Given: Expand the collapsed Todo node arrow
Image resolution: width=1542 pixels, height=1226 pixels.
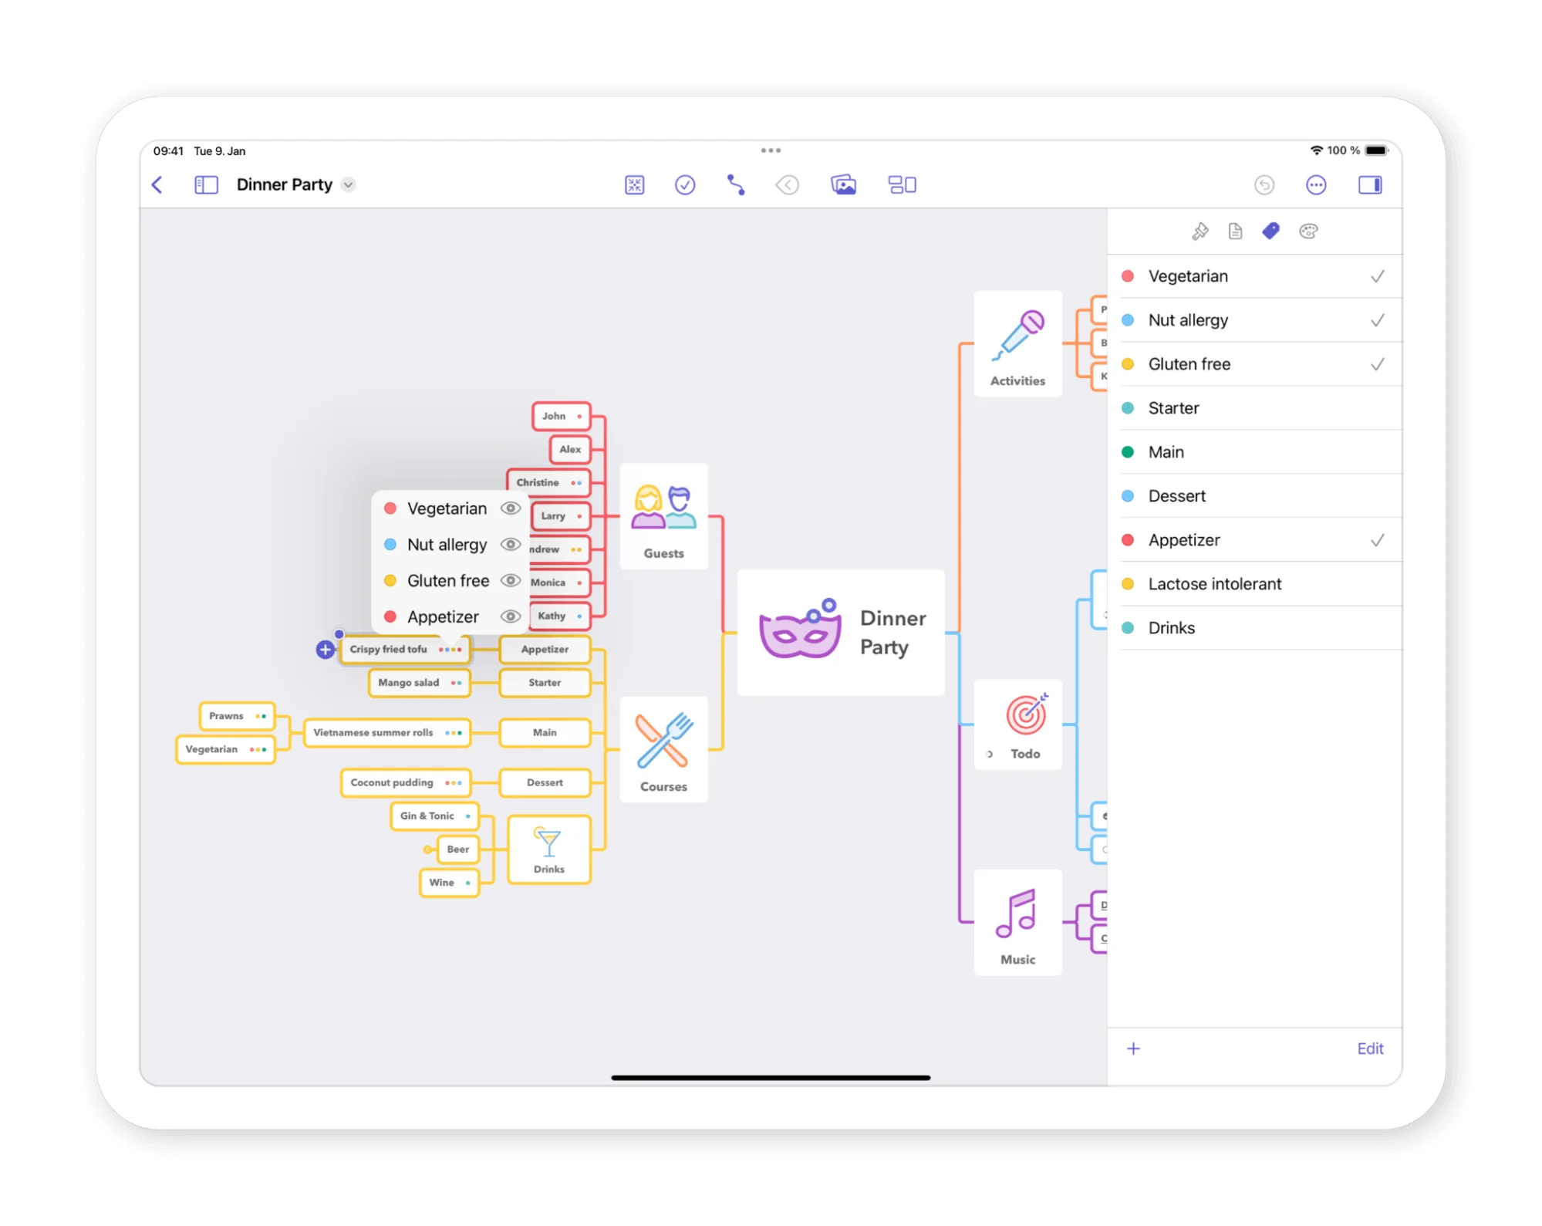Looking at the screenshot, I should point(990,754).
